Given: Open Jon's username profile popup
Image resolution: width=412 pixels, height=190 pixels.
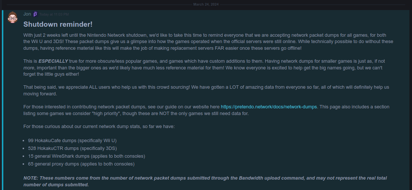Looking at the screenshot, I should pos(27,14).
